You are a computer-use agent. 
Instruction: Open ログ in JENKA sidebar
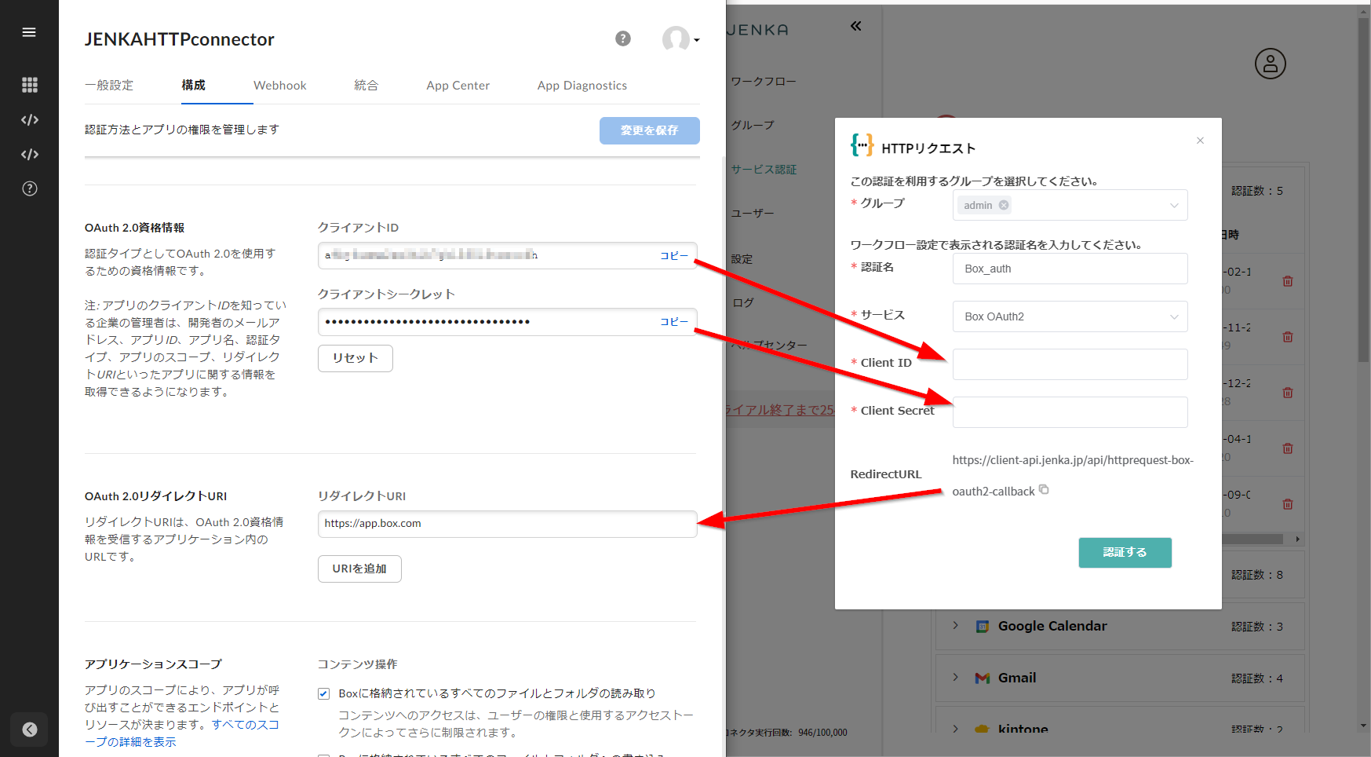click(742, 303)
